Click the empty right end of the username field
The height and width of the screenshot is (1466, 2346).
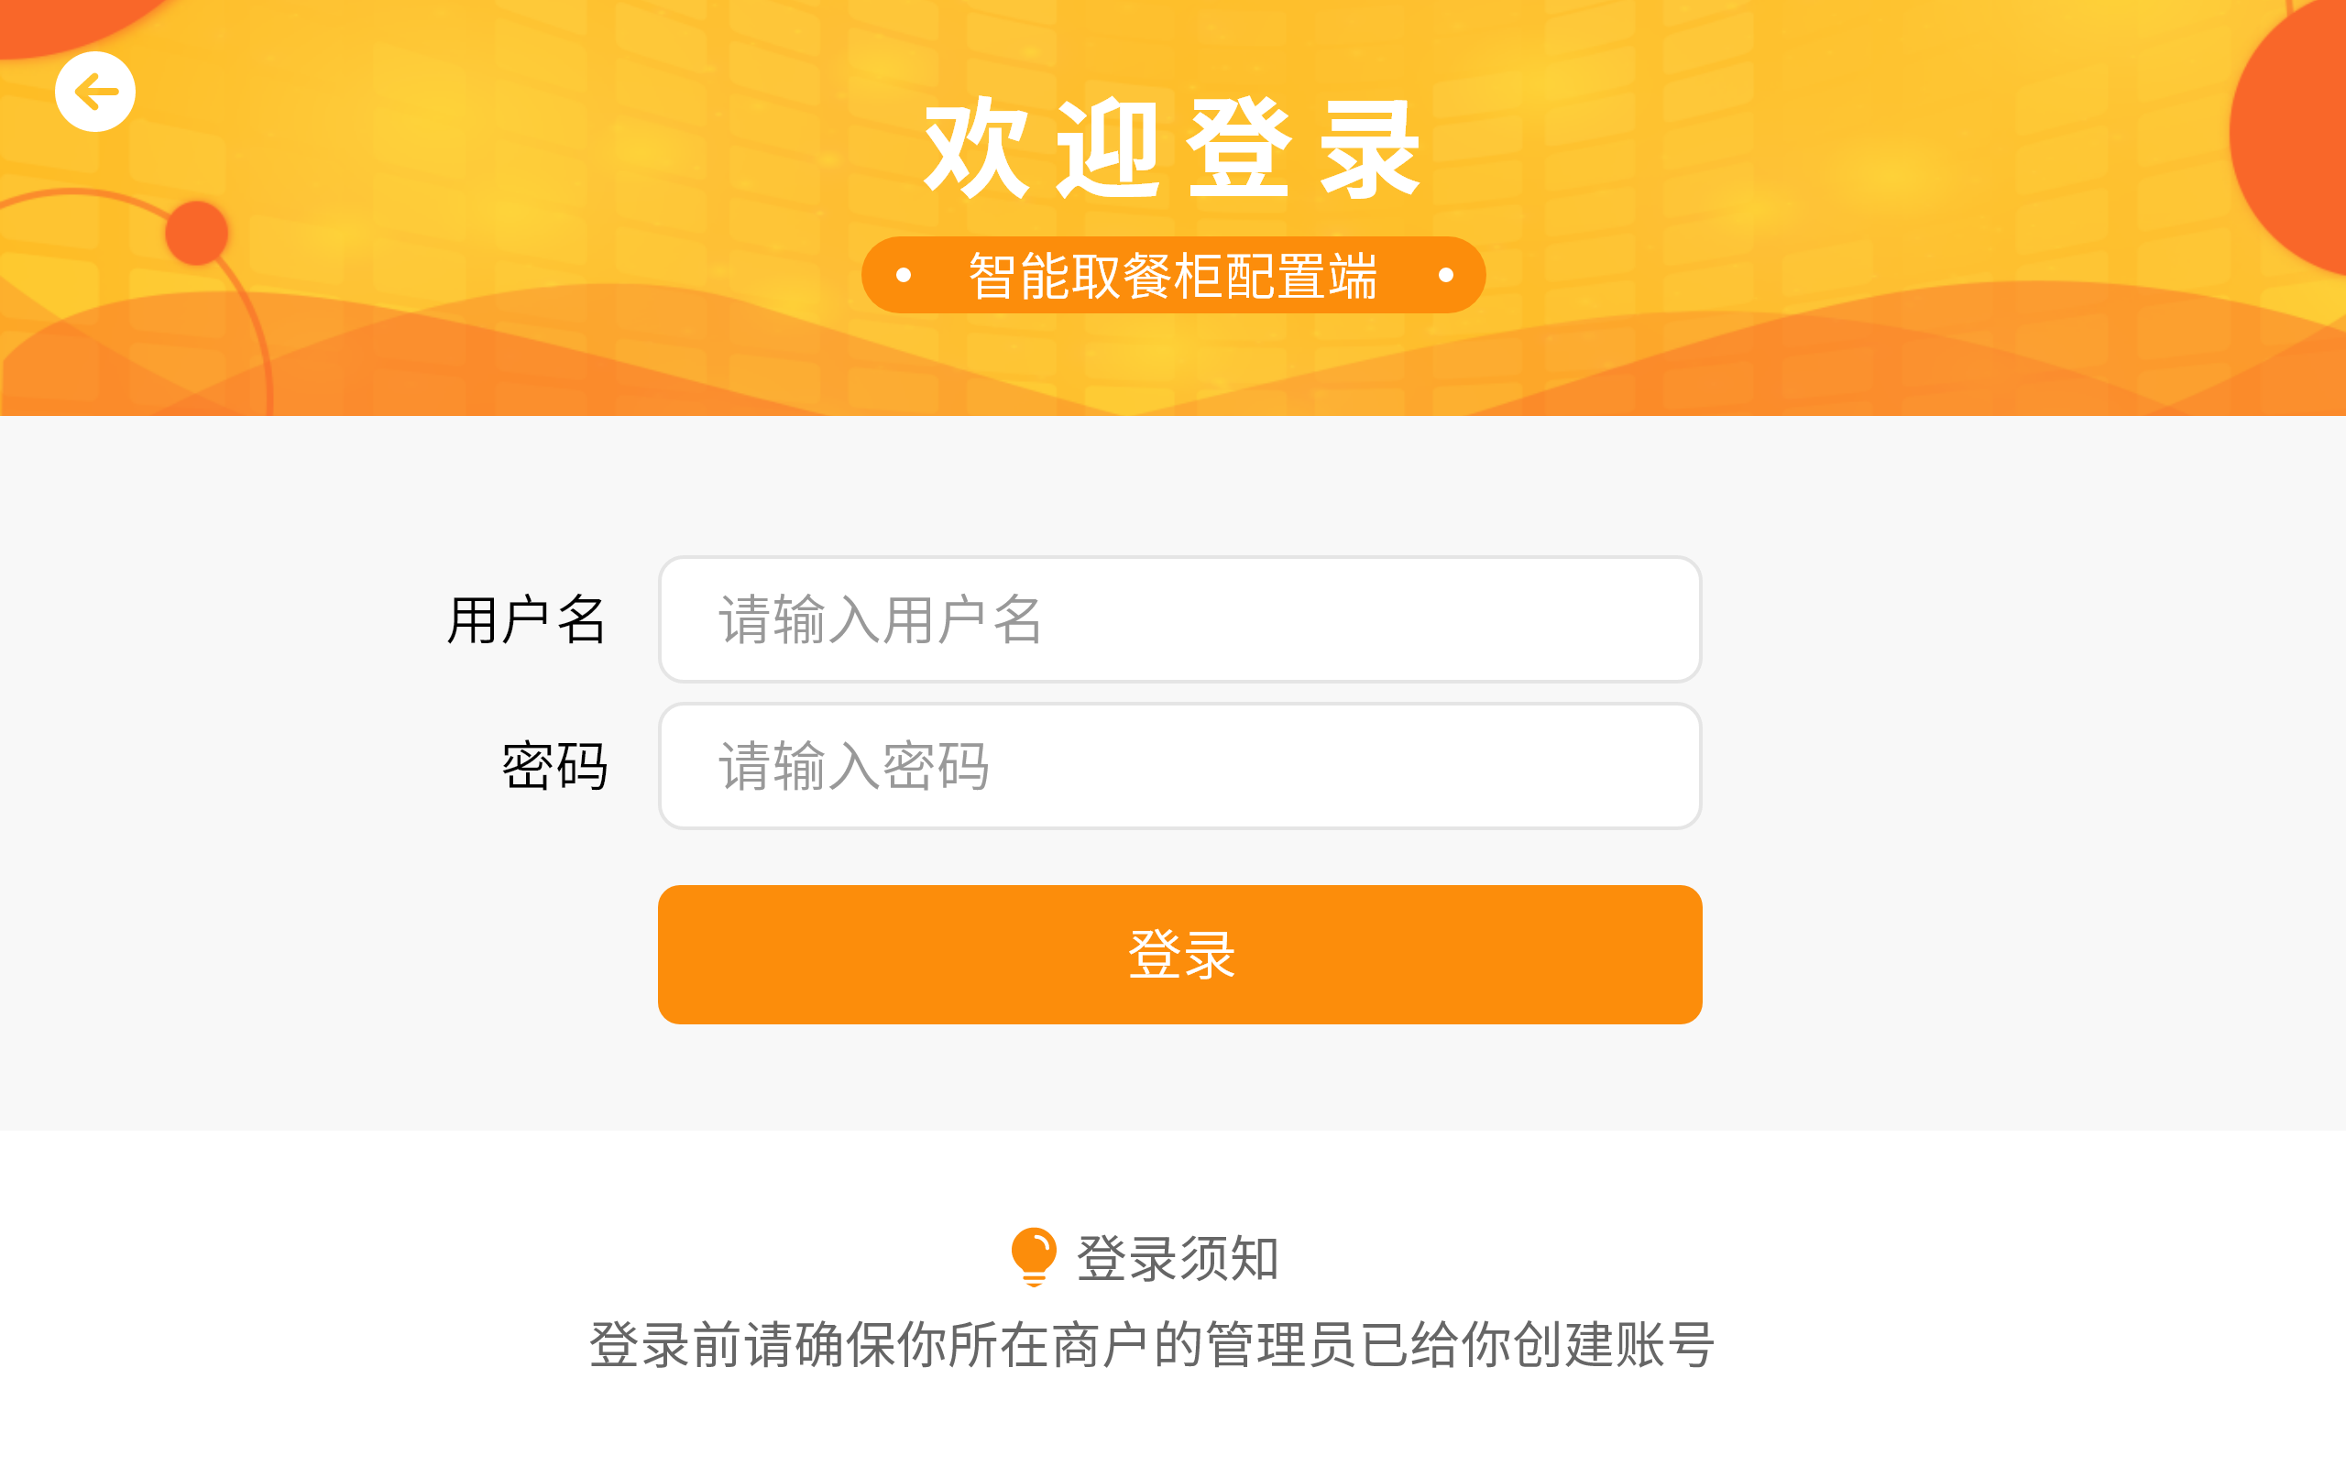pyautogui.click(x=1551, y=619)
